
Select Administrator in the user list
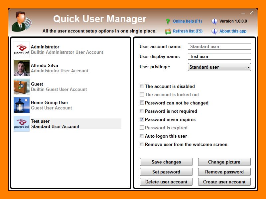67,49
